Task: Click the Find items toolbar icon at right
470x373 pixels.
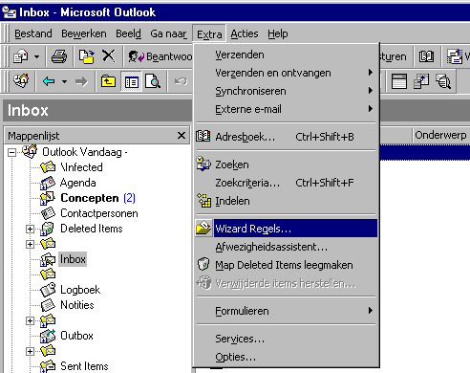Action: [443, 81]
